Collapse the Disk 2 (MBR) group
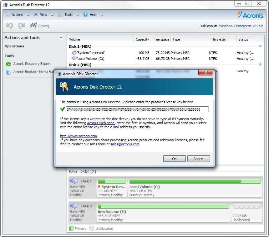Viewport: 269px width, 237px height. coord(260,65)
